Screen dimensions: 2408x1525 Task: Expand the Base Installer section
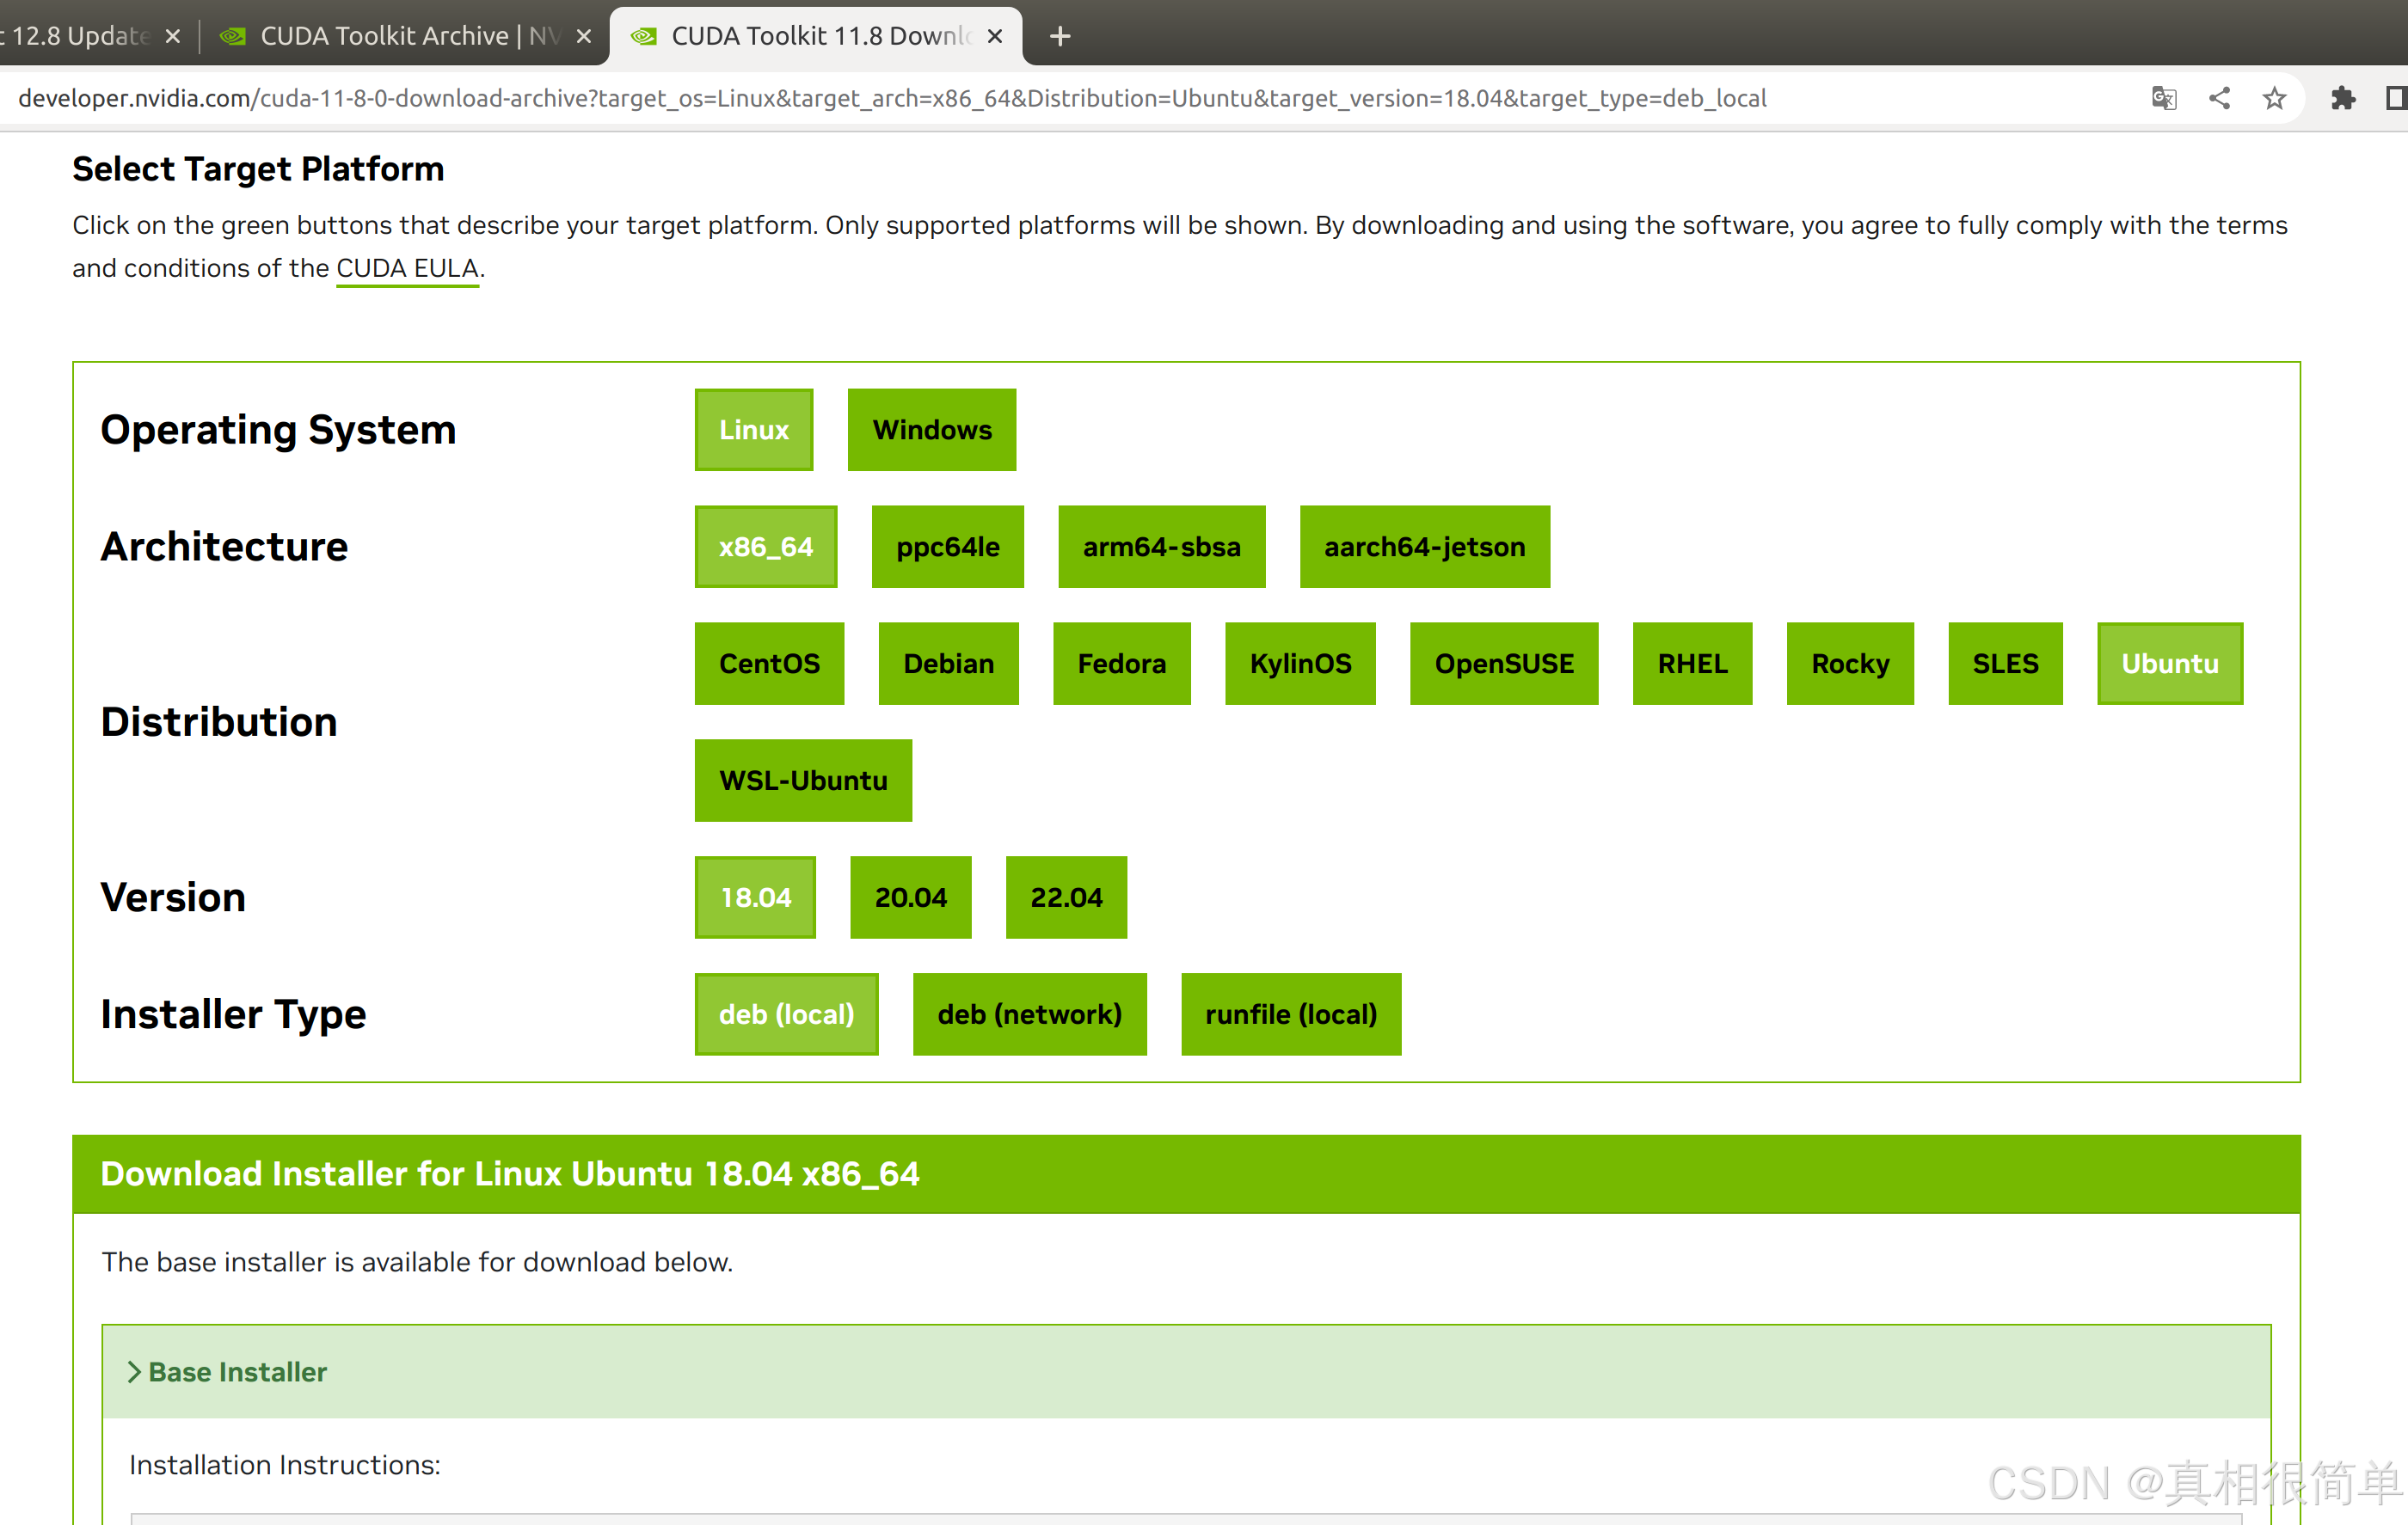click(237, 1371)
